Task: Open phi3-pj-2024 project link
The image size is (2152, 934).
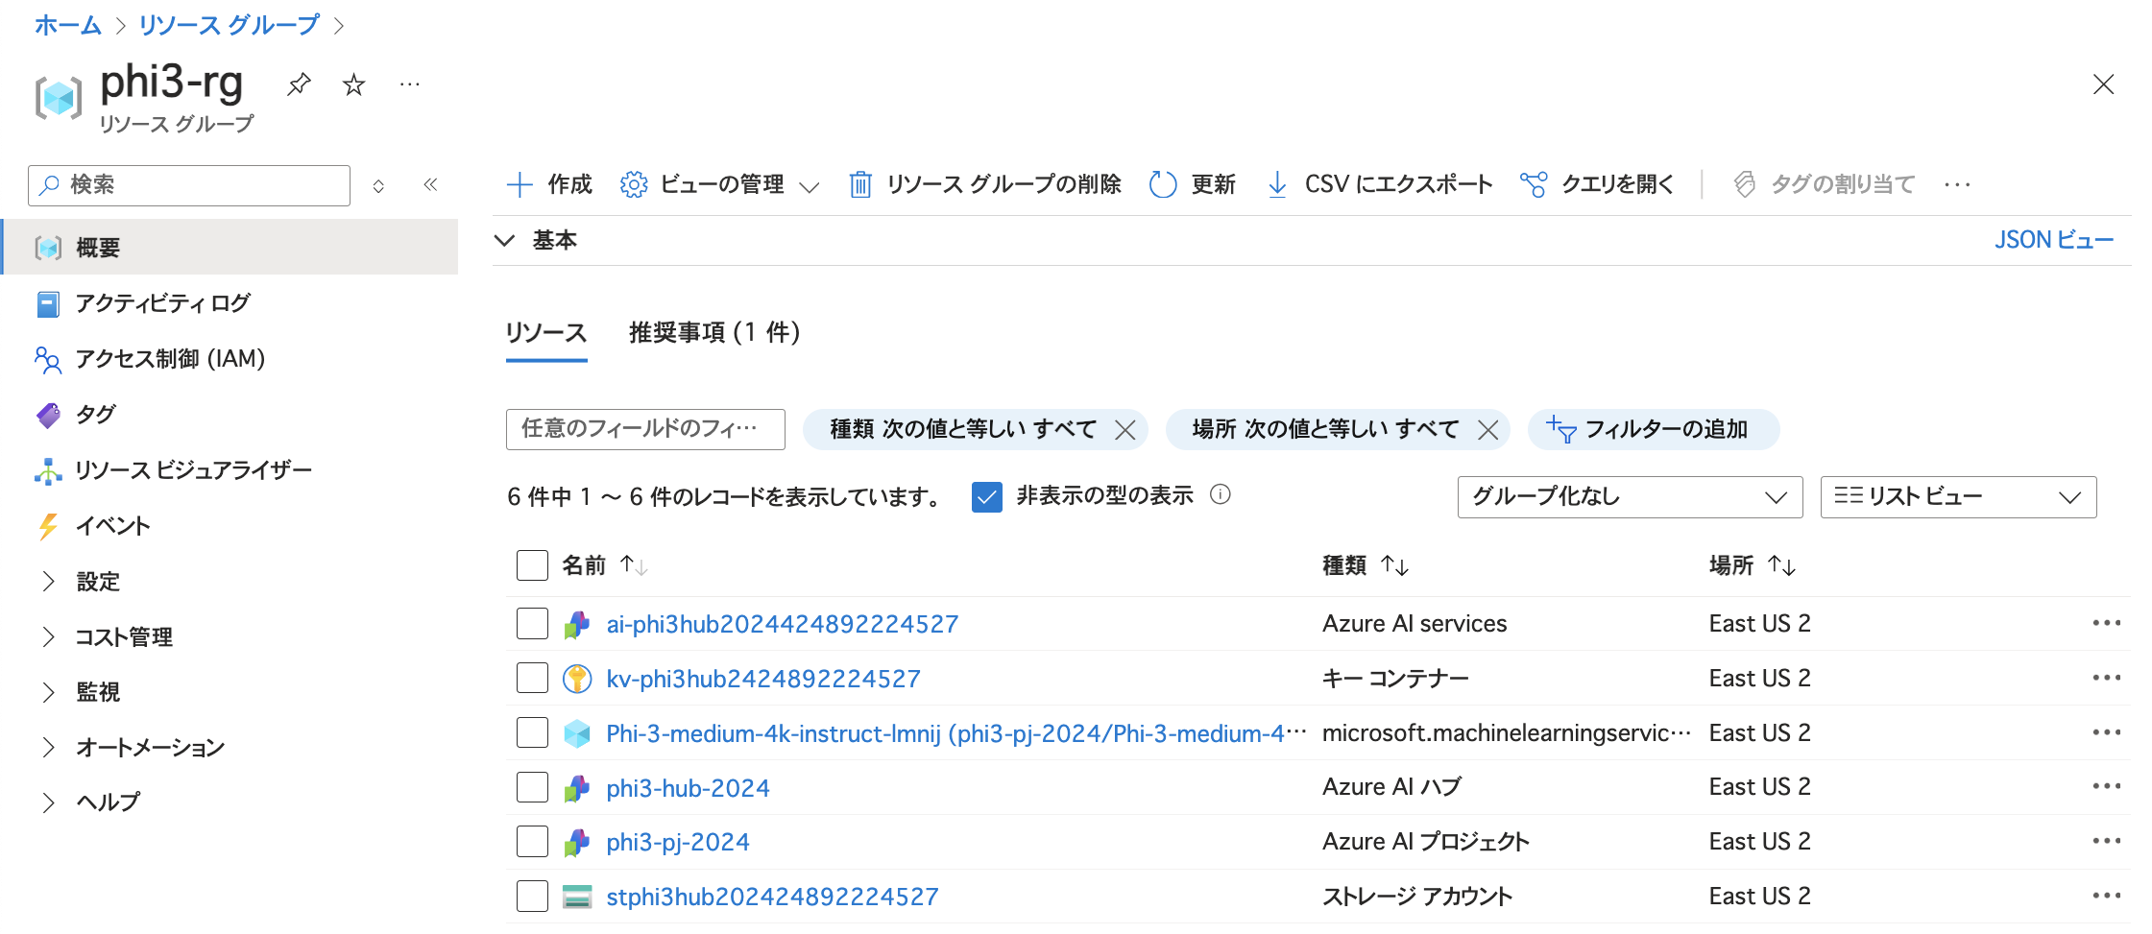Action: (x=678, y=842)
